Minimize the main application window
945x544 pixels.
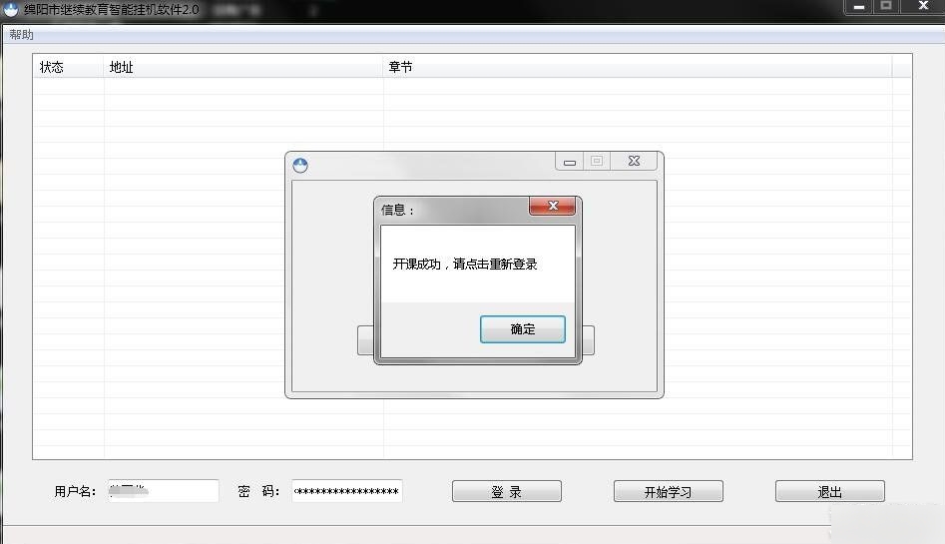[859, 7]
